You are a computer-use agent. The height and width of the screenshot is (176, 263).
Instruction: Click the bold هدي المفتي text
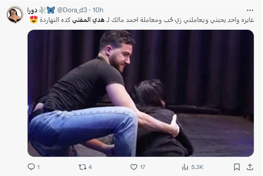point(89,20)
